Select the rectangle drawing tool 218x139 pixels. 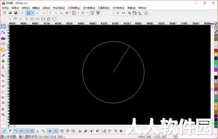point(43,19)
